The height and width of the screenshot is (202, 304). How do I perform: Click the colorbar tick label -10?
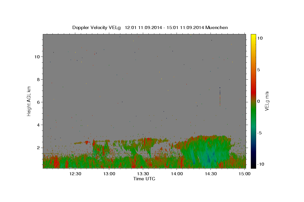(260, 164)
